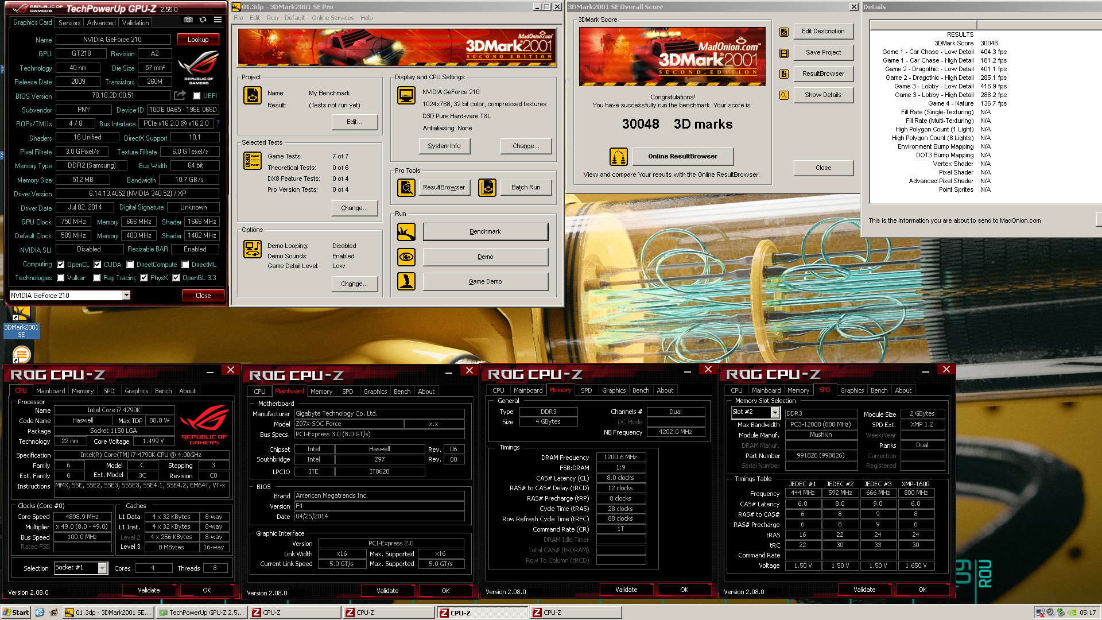Click the Selected Tests checklist icon
This screenshot has width=1102, height=620.
[253, 161]
